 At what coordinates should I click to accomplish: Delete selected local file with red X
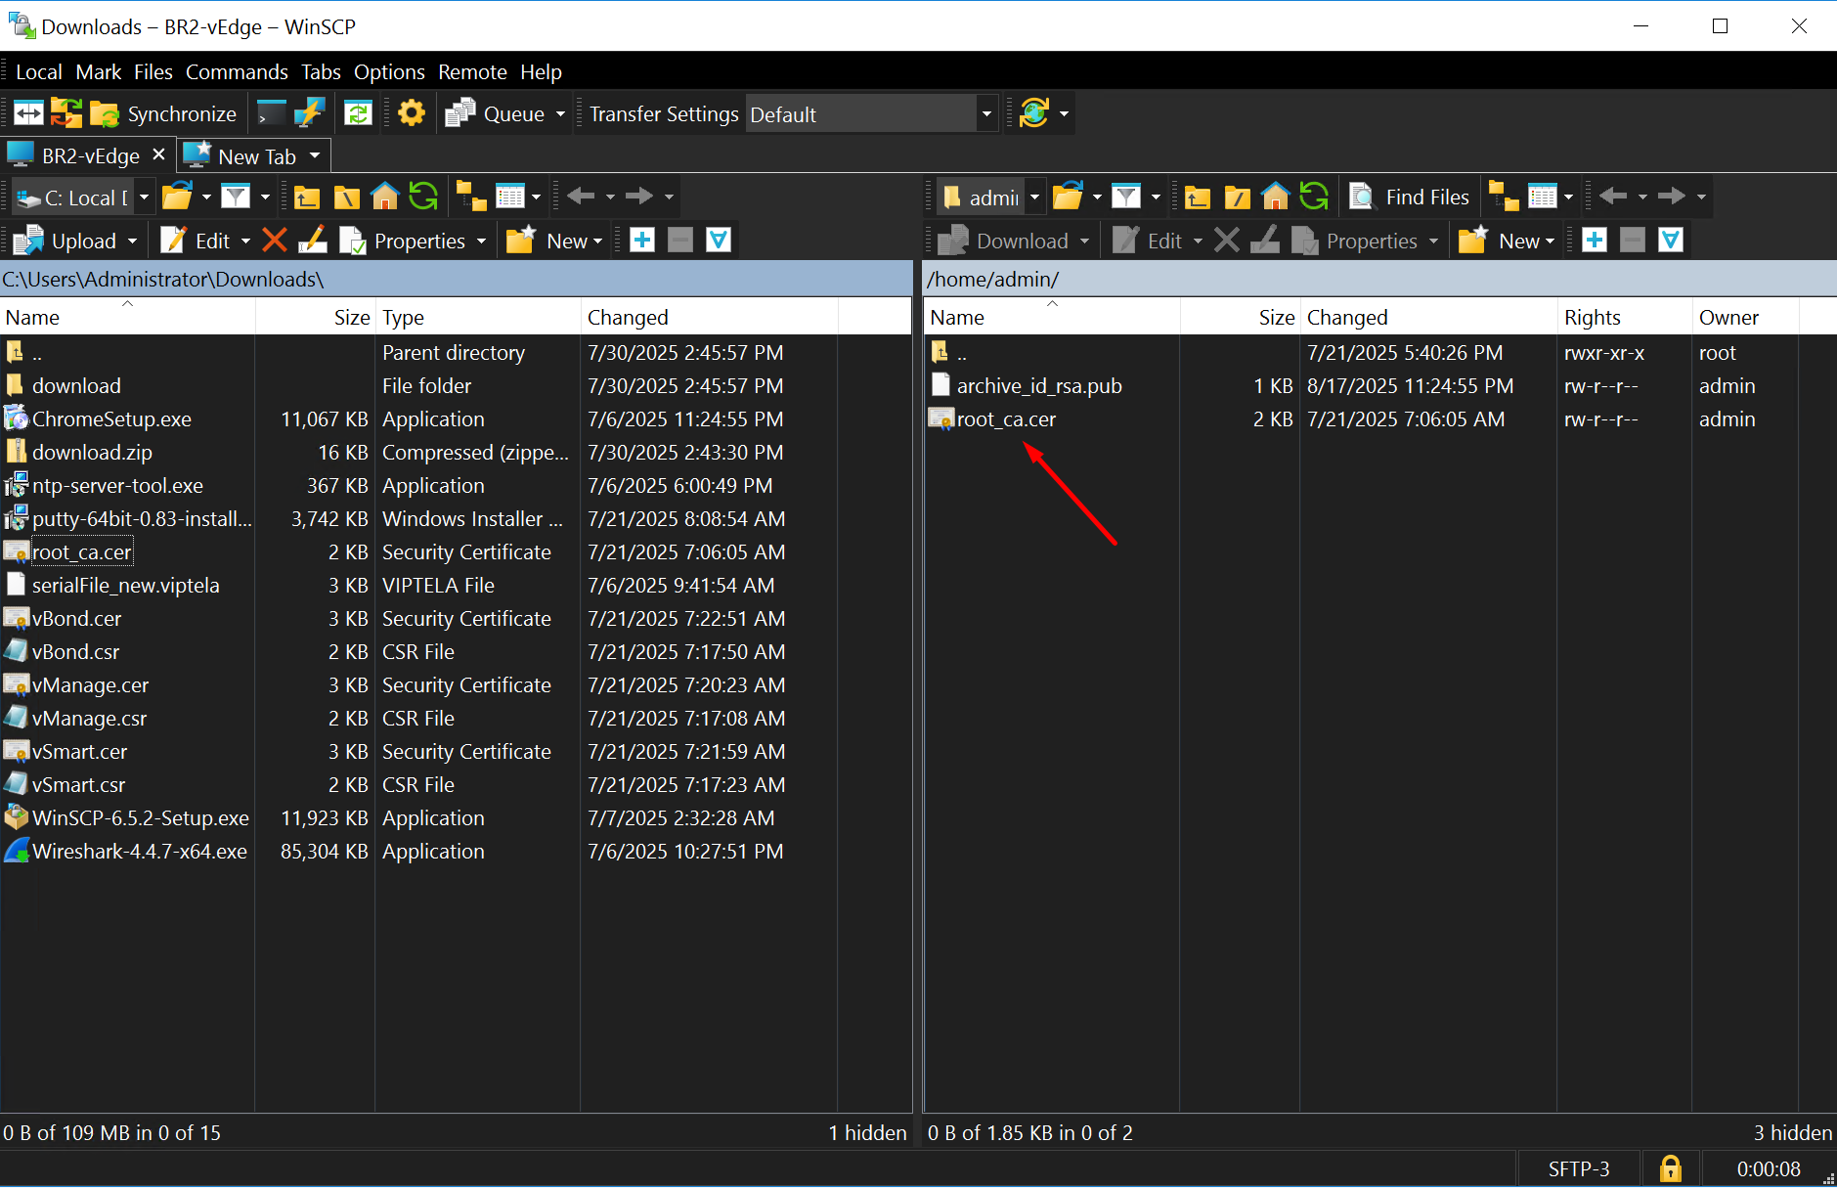pos(275,241)
